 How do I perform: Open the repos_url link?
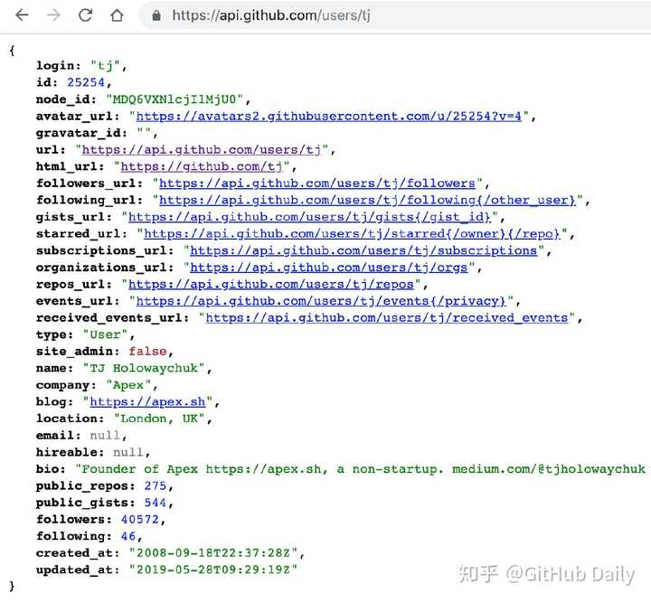(x=271, y=284)
